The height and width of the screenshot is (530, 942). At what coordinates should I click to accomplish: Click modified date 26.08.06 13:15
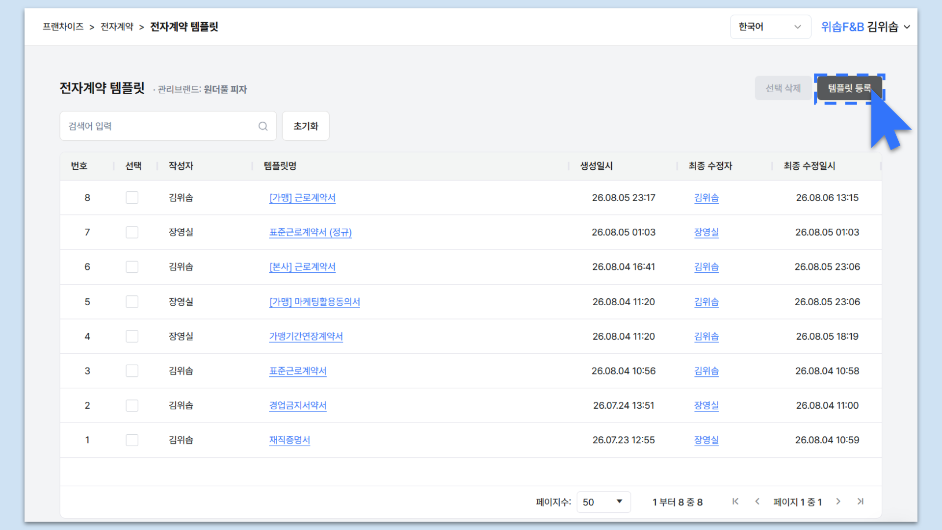[x=827, y=197]
